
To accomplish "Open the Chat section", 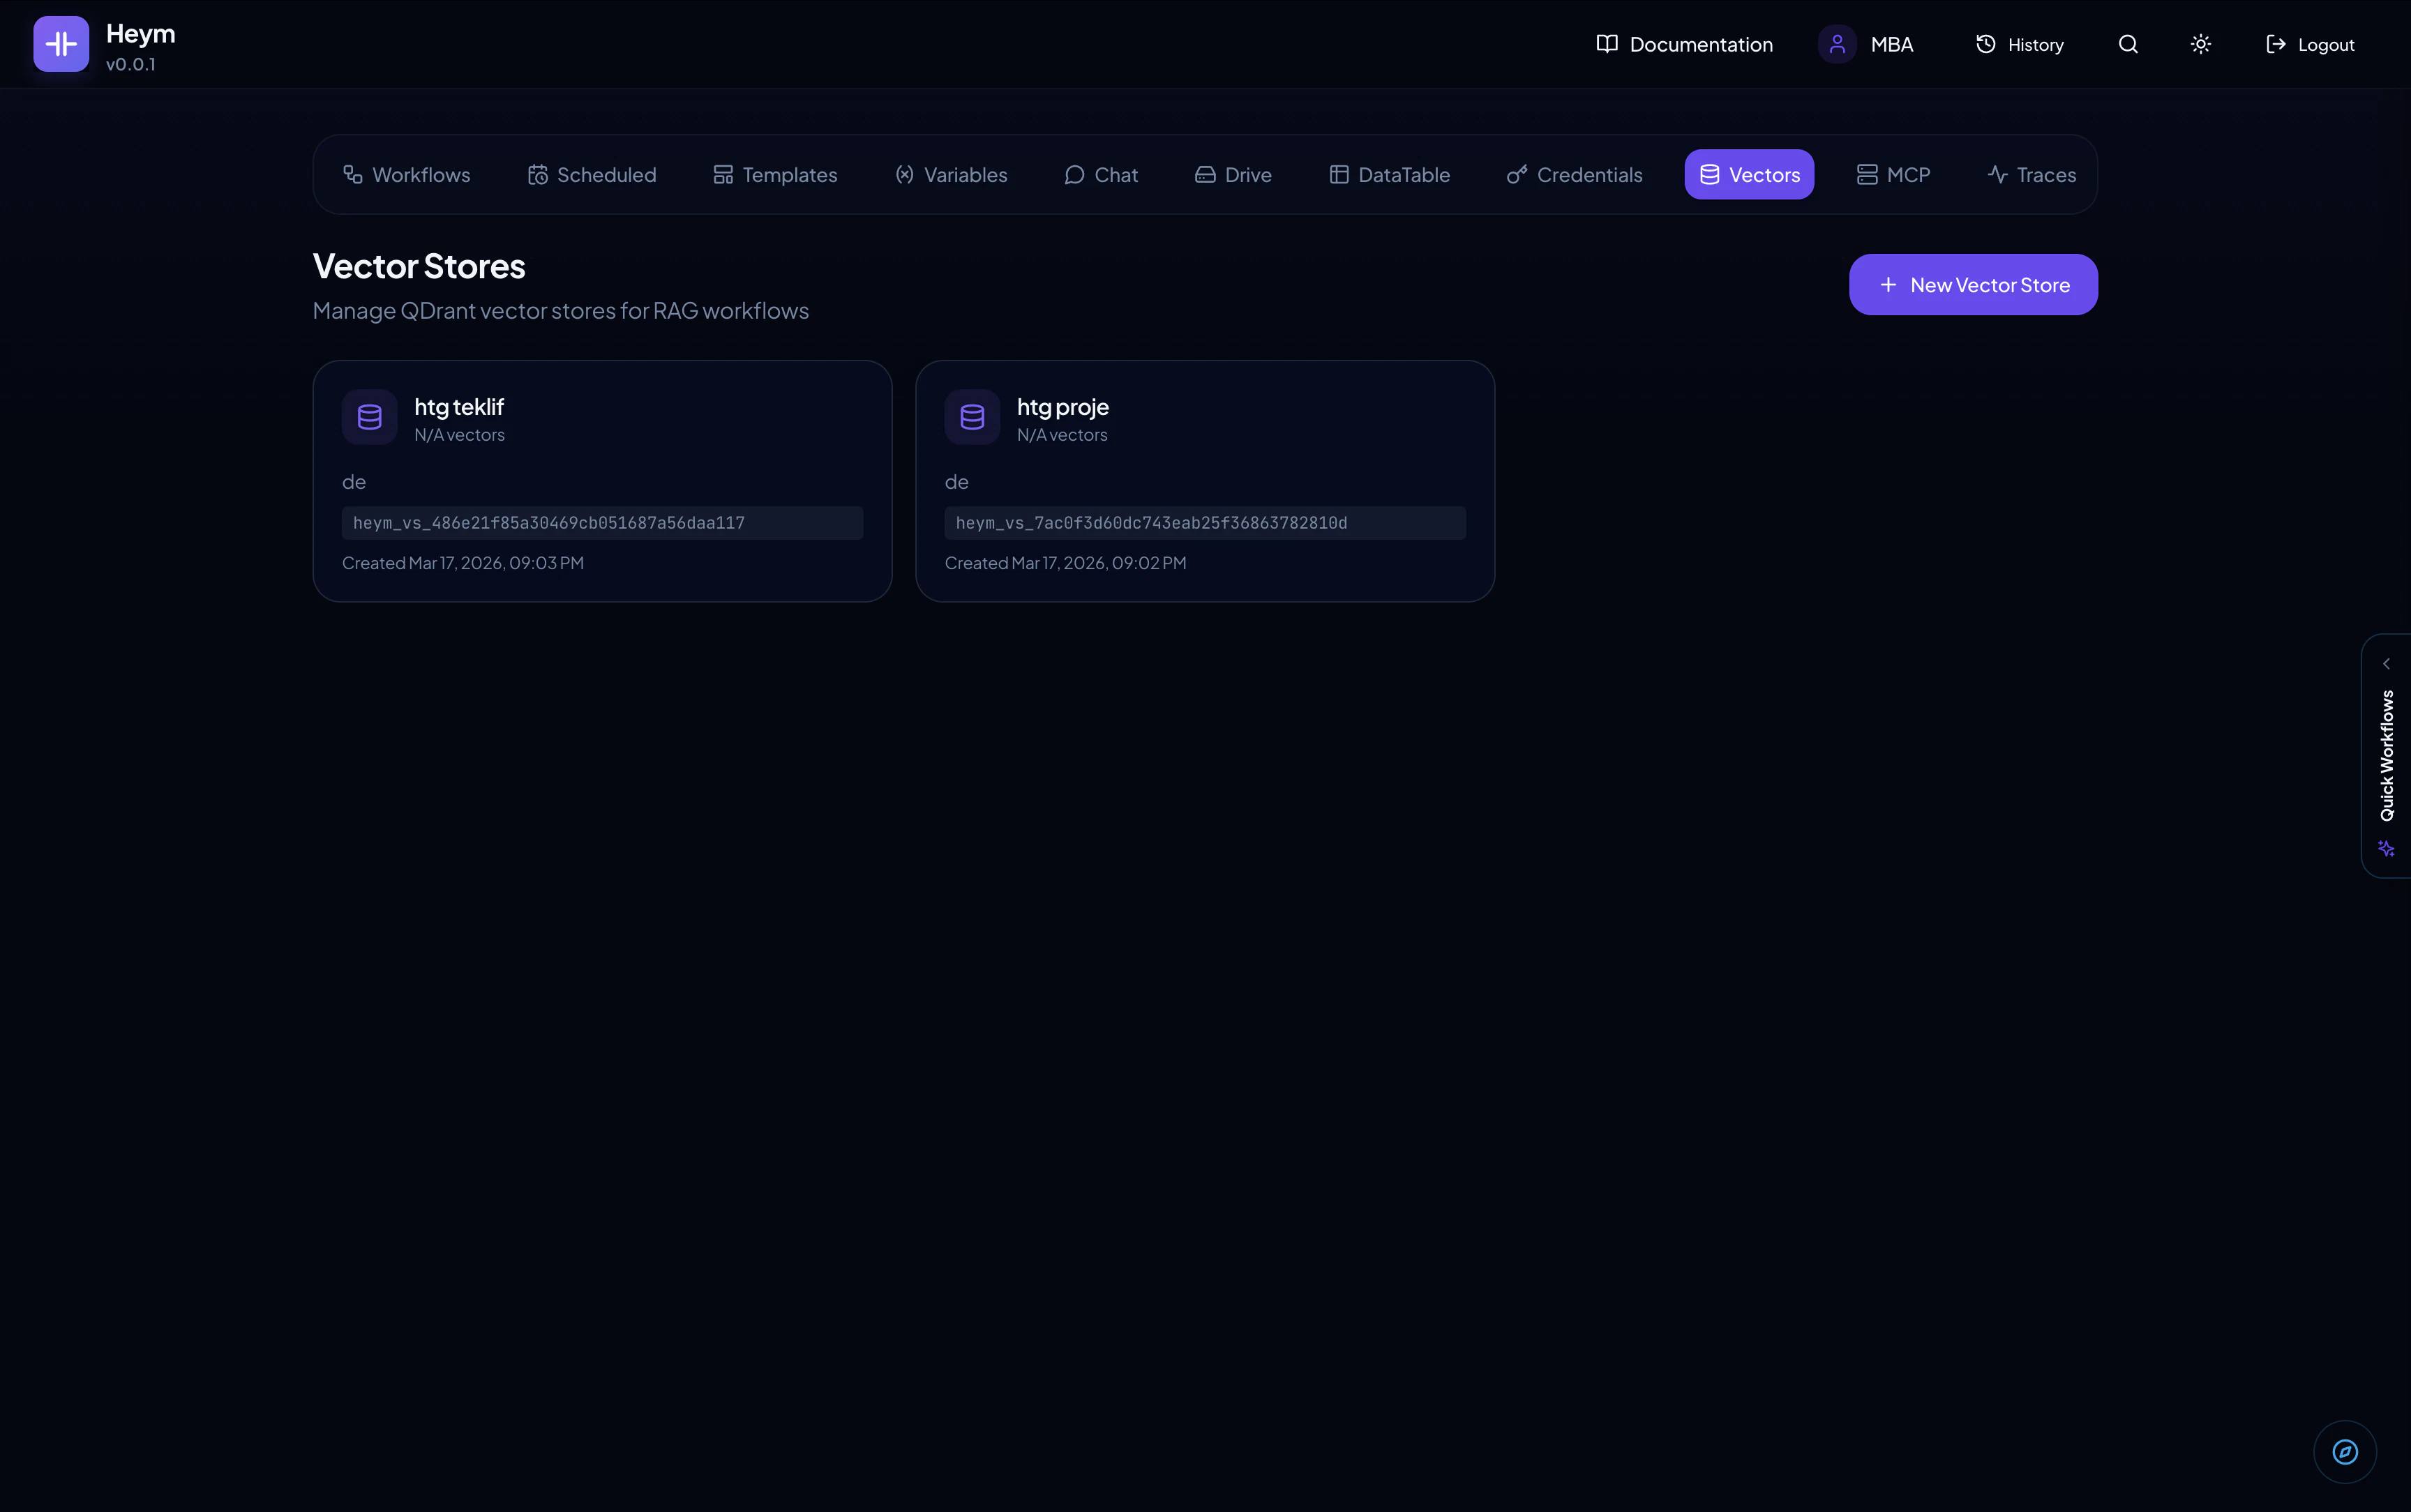I will coord(1100,173).
